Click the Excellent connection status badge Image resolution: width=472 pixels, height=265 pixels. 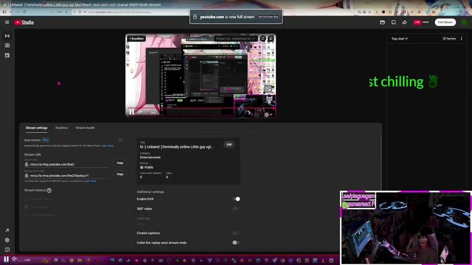coord(136,39)
